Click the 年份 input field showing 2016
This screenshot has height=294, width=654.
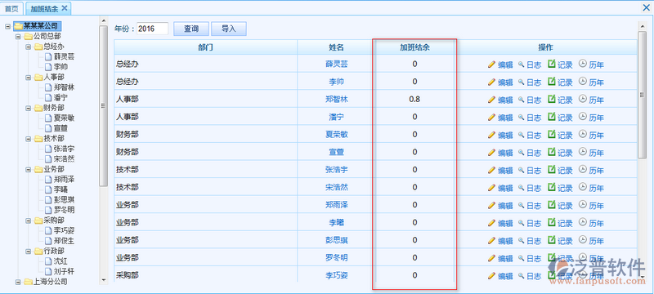[x=152, y=29]
